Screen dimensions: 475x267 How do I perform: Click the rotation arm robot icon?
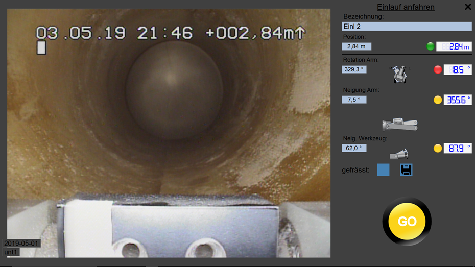[400, 74]
